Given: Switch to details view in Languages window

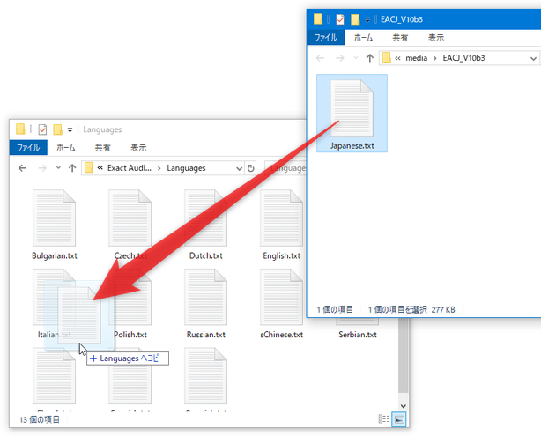Looking at the screenshot, I should click(x=384, y=419).
